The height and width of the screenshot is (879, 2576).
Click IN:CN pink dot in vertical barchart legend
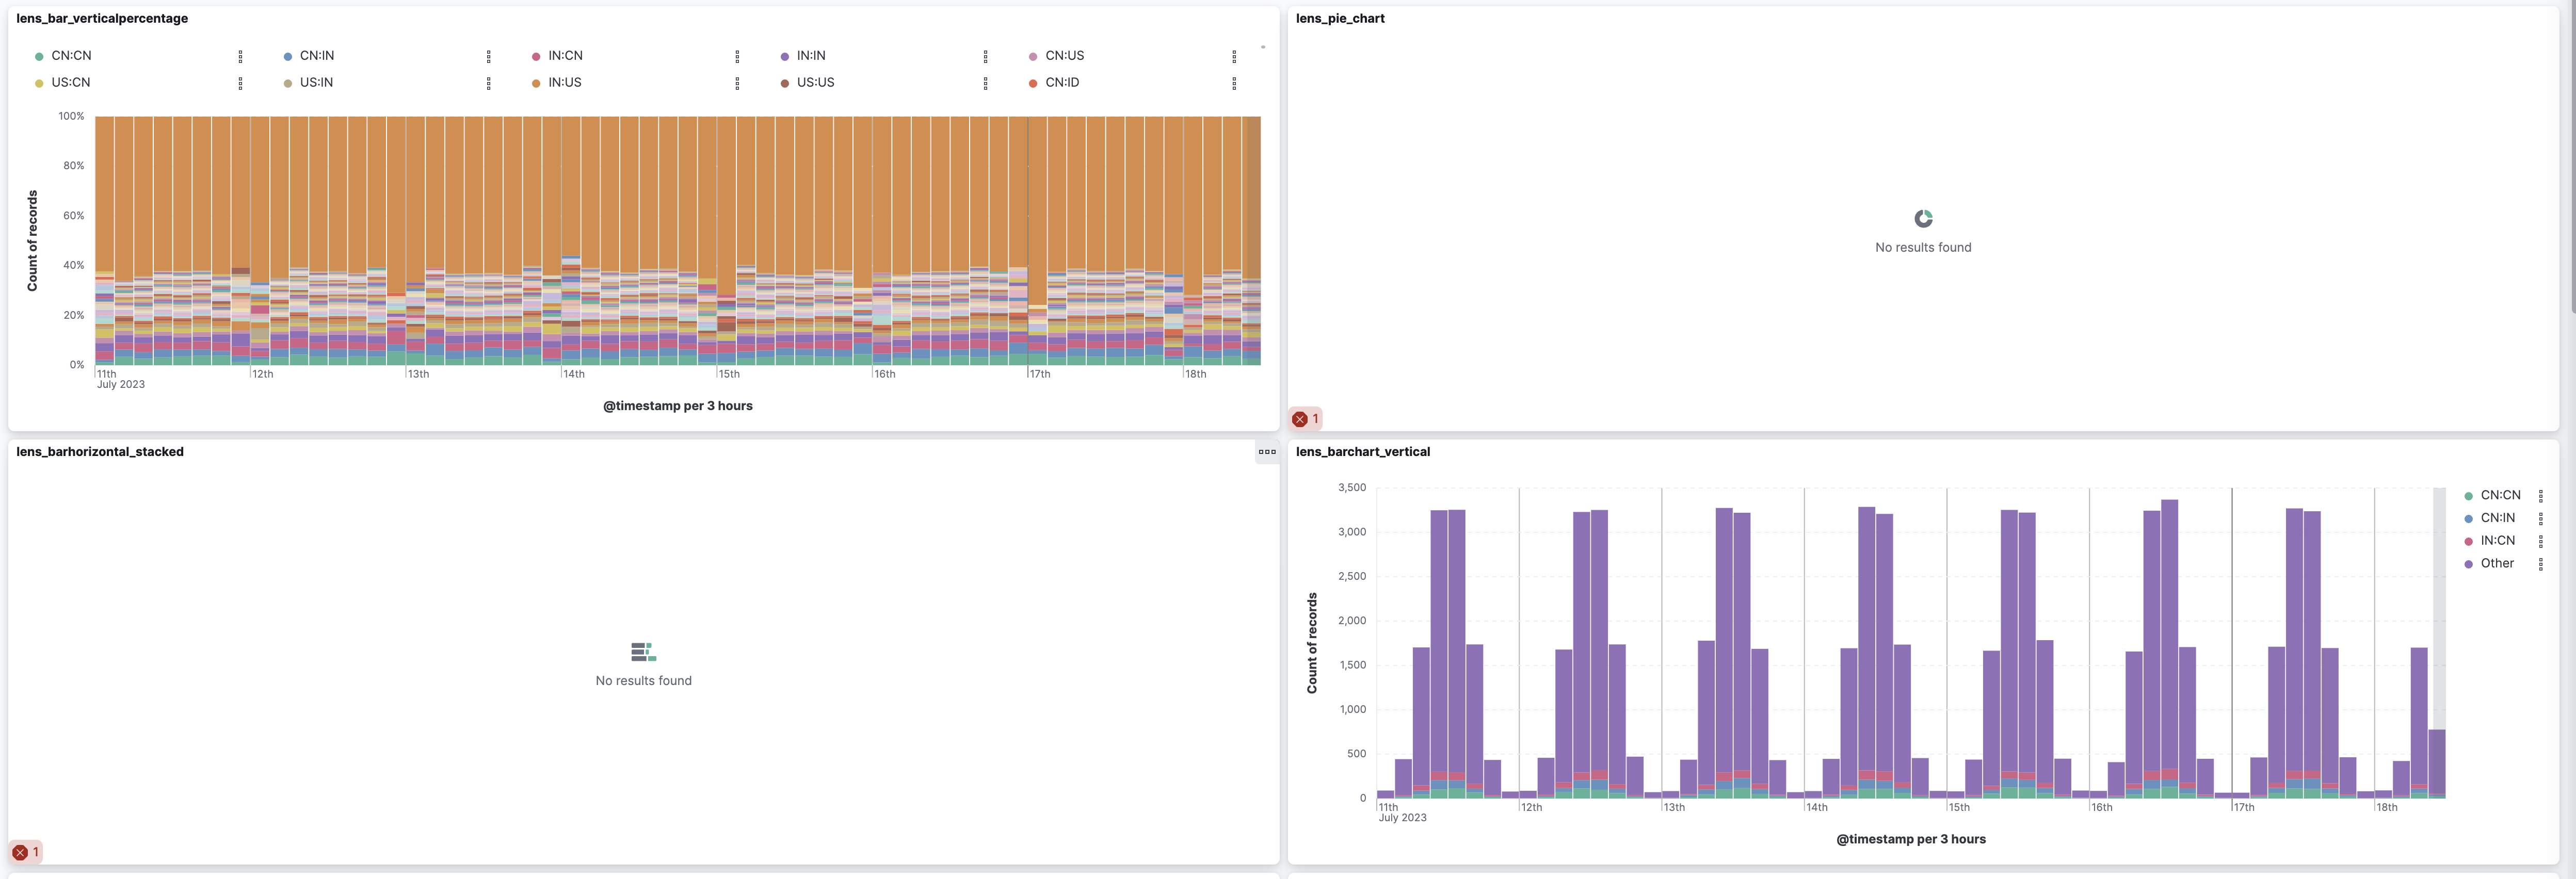[x=2468, y=541]
